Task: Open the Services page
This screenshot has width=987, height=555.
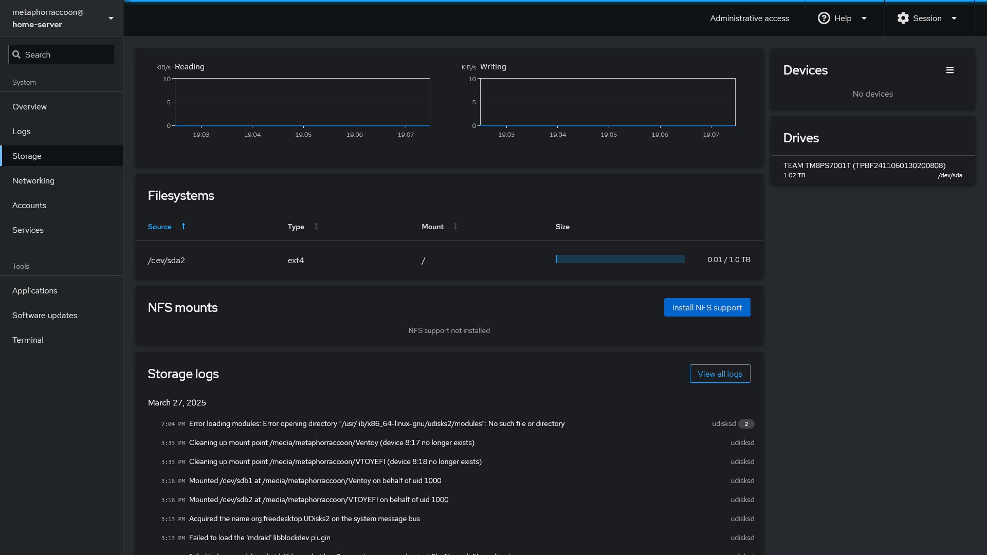Action: 62,230
